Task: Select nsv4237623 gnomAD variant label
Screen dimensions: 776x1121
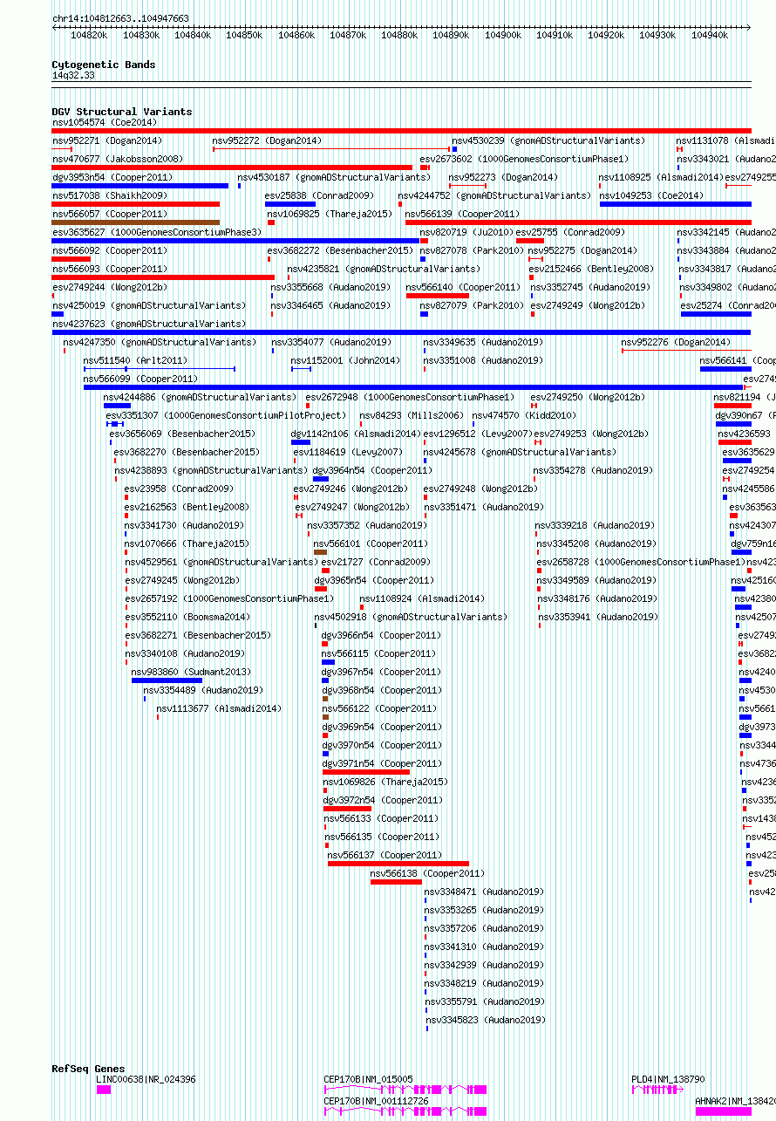Action: (148, 324)
